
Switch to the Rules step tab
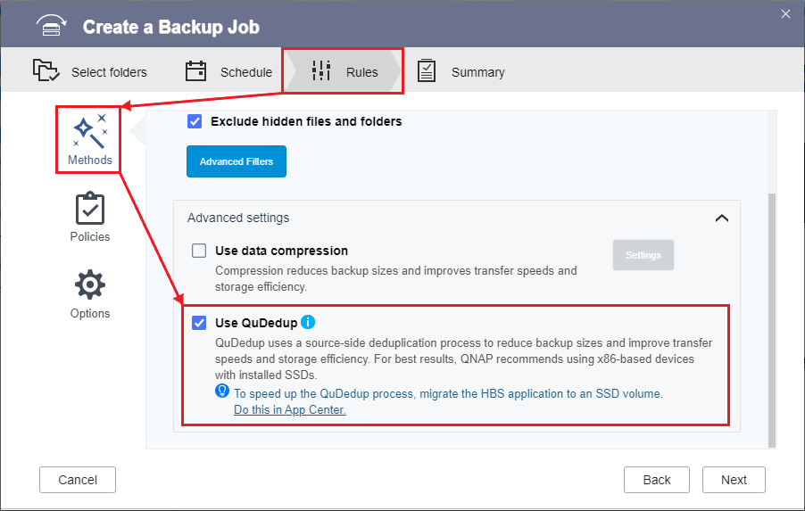pyautogui.click(x=343, y=71)
